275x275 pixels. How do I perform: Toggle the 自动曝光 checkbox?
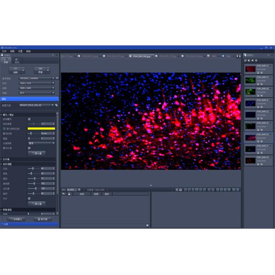pyautogui.click(x=29, y=119)
